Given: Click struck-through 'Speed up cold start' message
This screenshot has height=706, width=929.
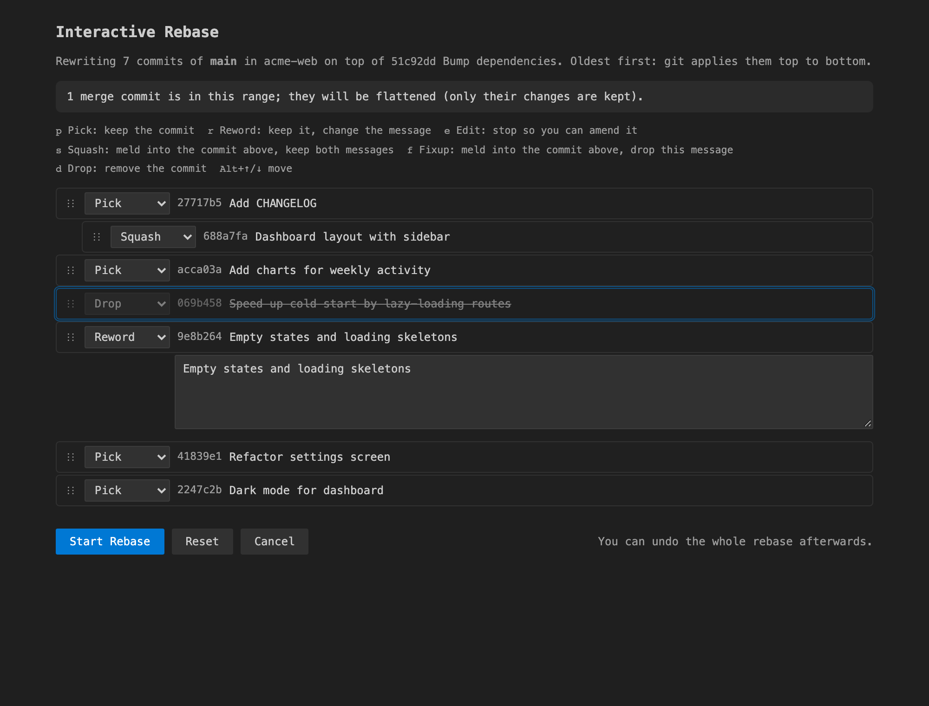Looking at the screenshot, I should click(370, 304).
